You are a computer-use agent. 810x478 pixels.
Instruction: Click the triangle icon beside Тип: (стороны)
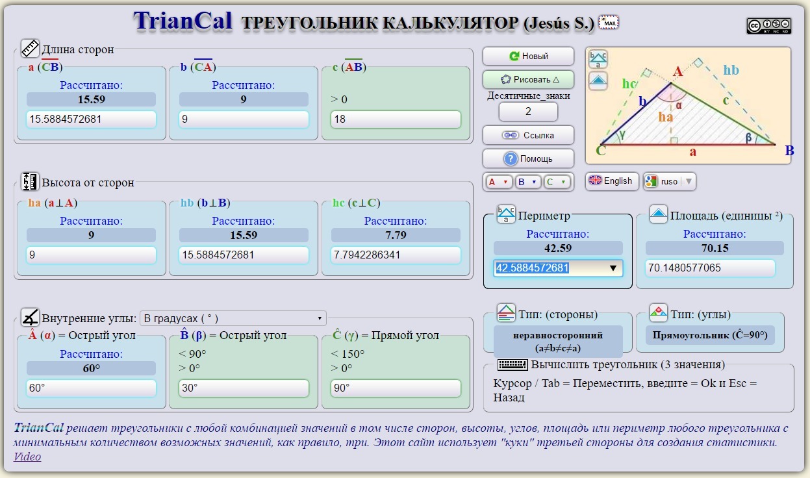coord(506,314)
